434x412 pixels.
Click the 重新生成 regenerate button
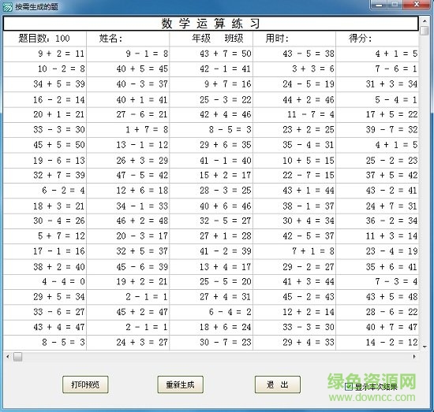click(180, 384)
